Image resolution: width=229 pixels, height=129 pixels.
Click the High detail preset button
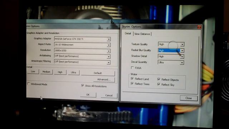[60, 72]
